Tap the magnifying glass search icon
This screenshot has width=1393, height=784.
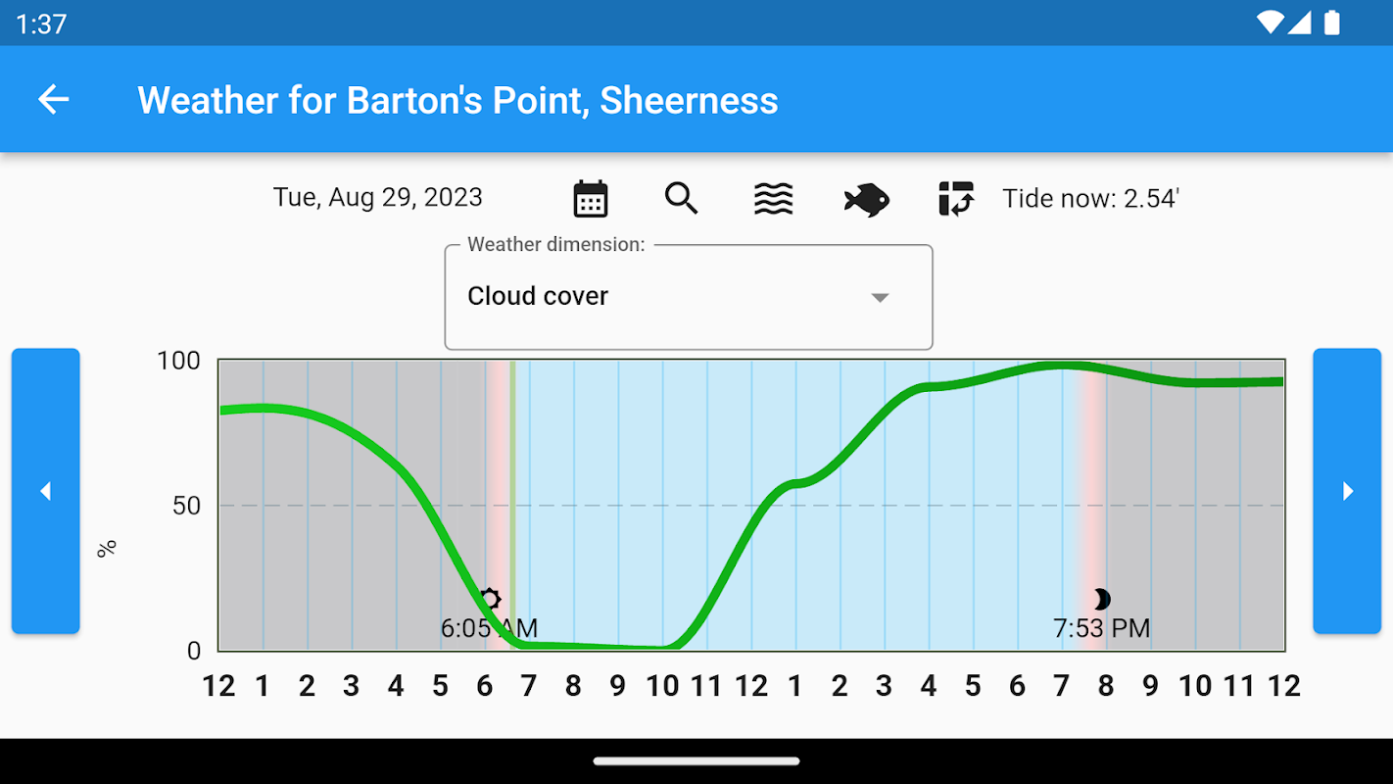[681, 198]
